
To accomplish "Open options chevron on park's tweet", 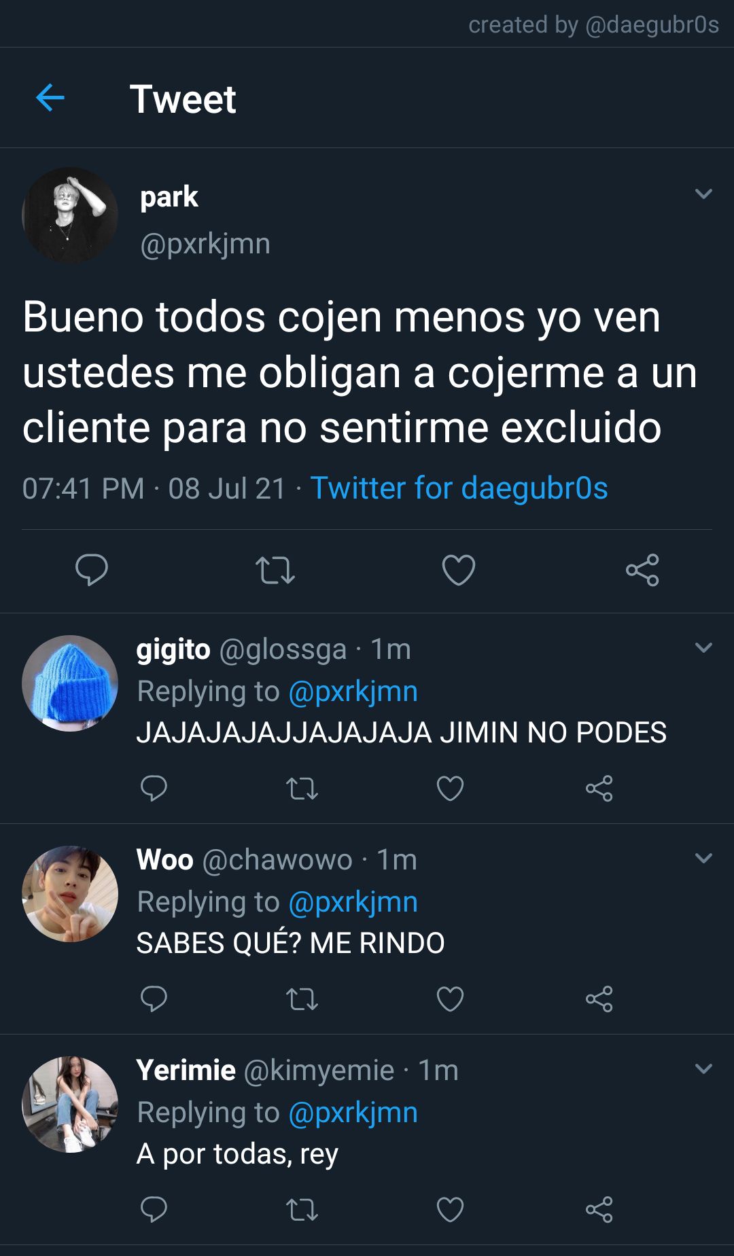I will pos(704,194).
